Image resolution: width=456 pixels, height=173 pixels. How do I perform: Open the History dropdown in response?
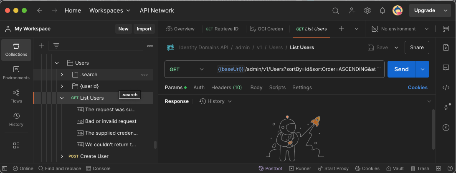215,101
